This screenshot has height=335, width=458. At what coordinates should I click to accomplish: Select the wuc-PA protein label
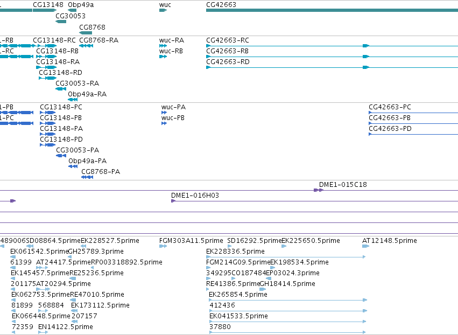[x=173, y=107]
